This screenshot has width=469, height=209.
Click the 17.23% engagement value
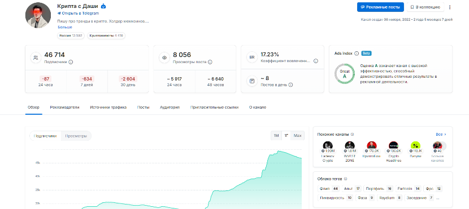coord(270,55)
